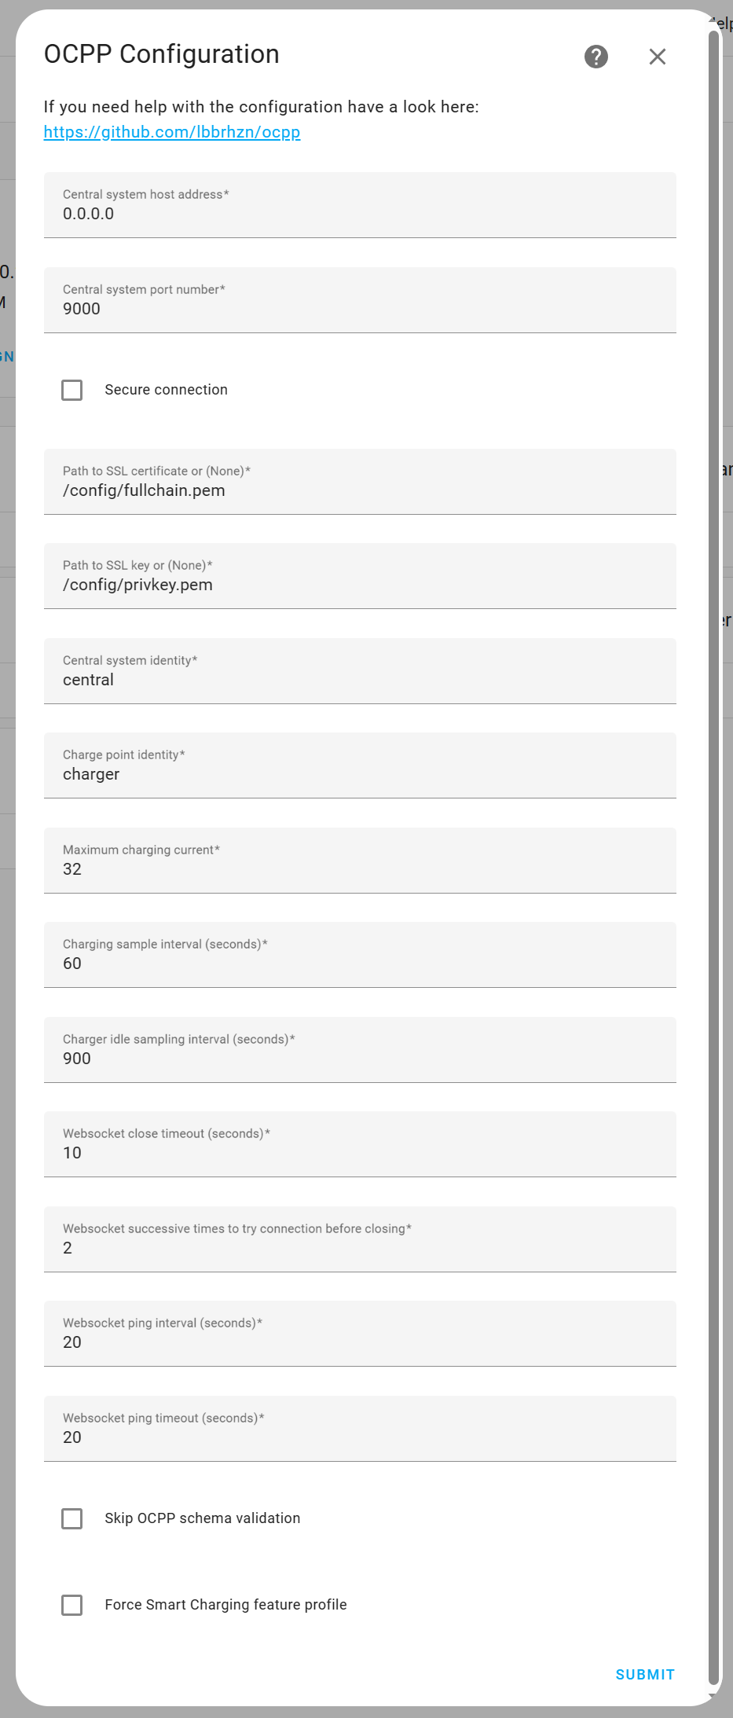Focus the Maximum charging current field
Screen dimensions: 733x1718
(360, 861)
